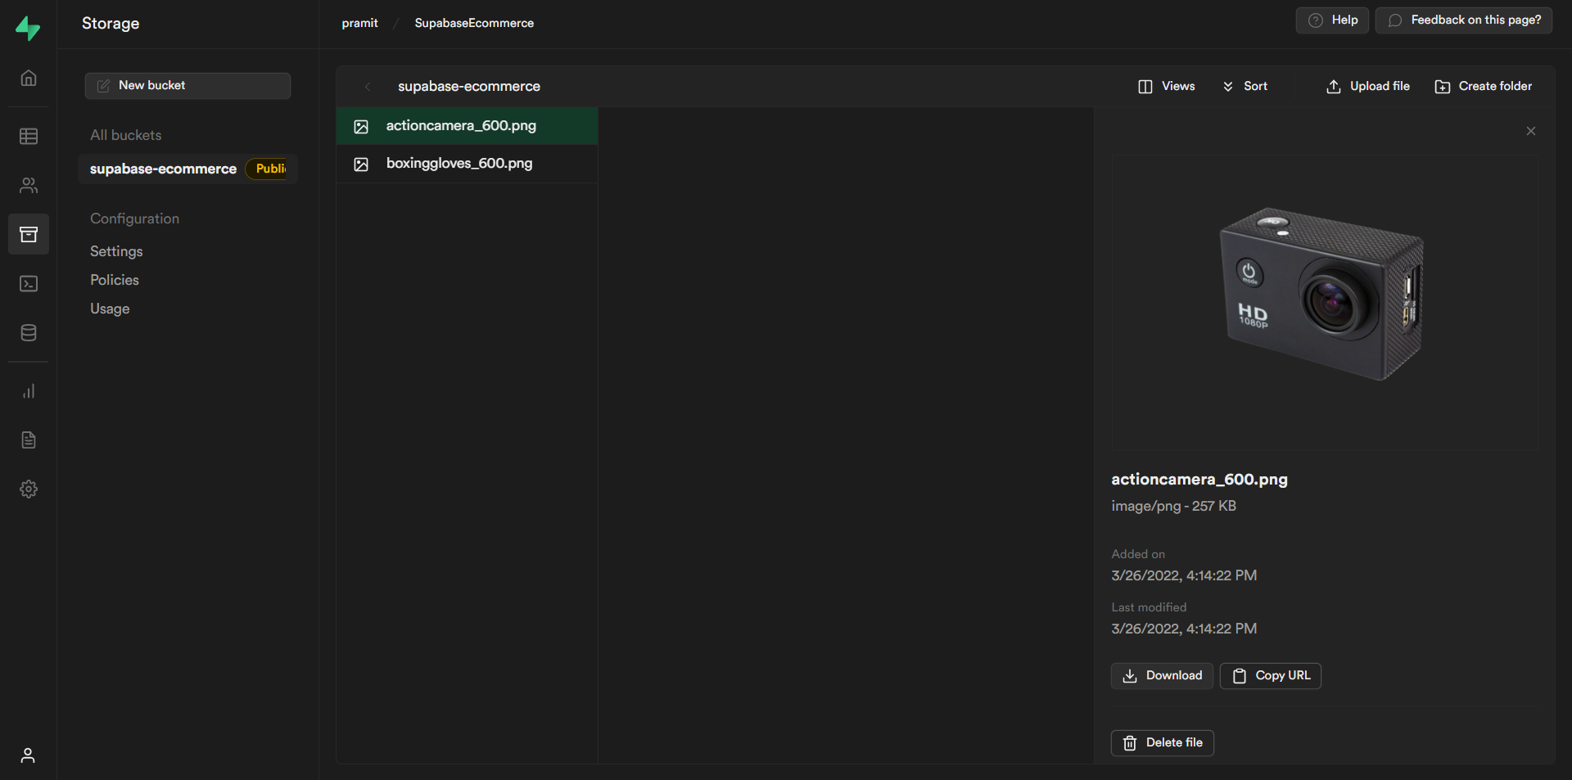Screen dimensions: 1572x780
Task: Copy URL of the selected file
Action: point(1270,676)
